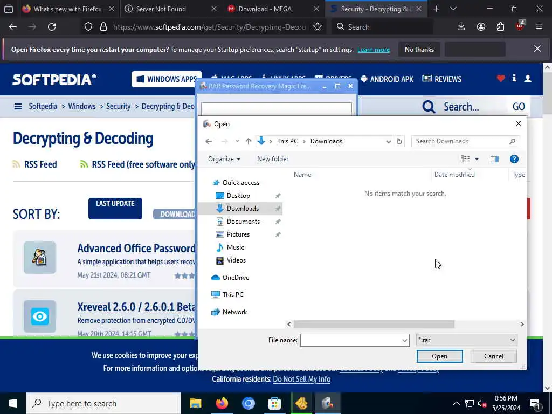List all tabs with the chevron

pyautogui.click(x=453, y=9)
